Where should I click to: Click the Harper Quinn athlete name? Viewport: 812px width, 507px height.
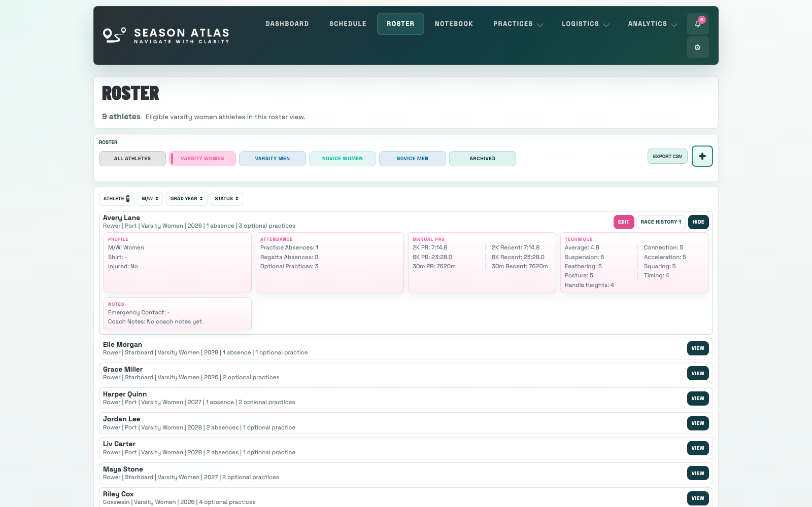(x=125, y=394)
